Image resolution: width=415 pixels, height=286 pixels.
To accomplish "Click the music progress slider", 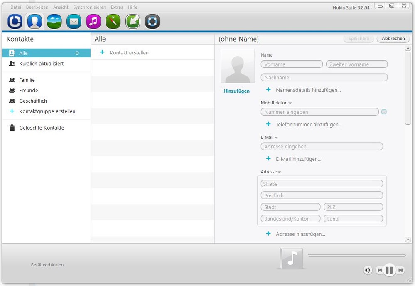I will (x=356, y=255).
